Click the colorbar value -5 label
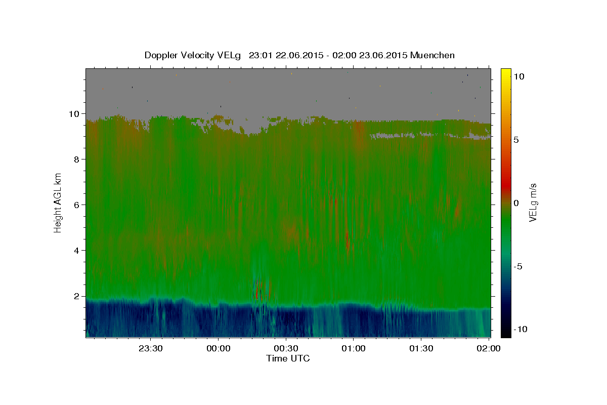 coord(517,266)
